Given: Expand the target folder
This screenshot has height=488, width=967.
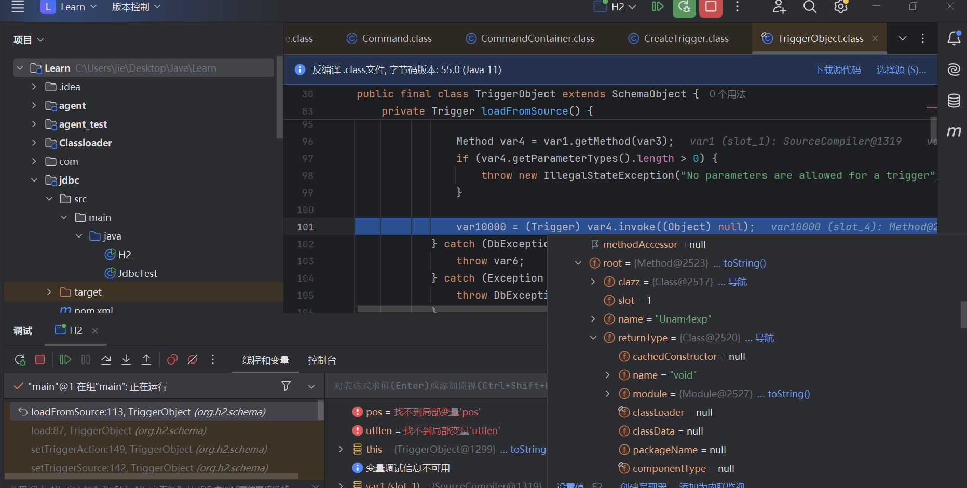Looking at the screenshot, I should (x=49, y=292).
